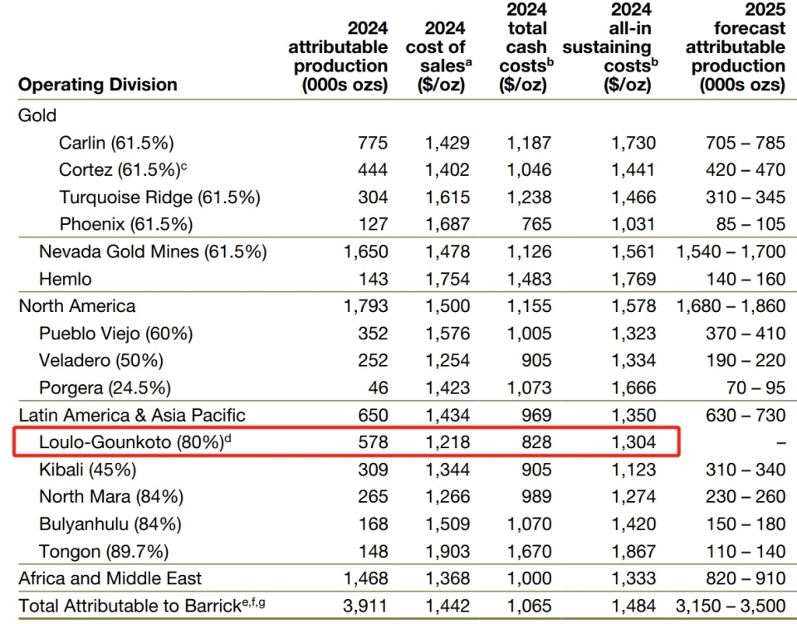Click Latin America & Asia Pacific cash costs "969"
The height and width of the screenshot is (624, 797).
click(537, 415)
